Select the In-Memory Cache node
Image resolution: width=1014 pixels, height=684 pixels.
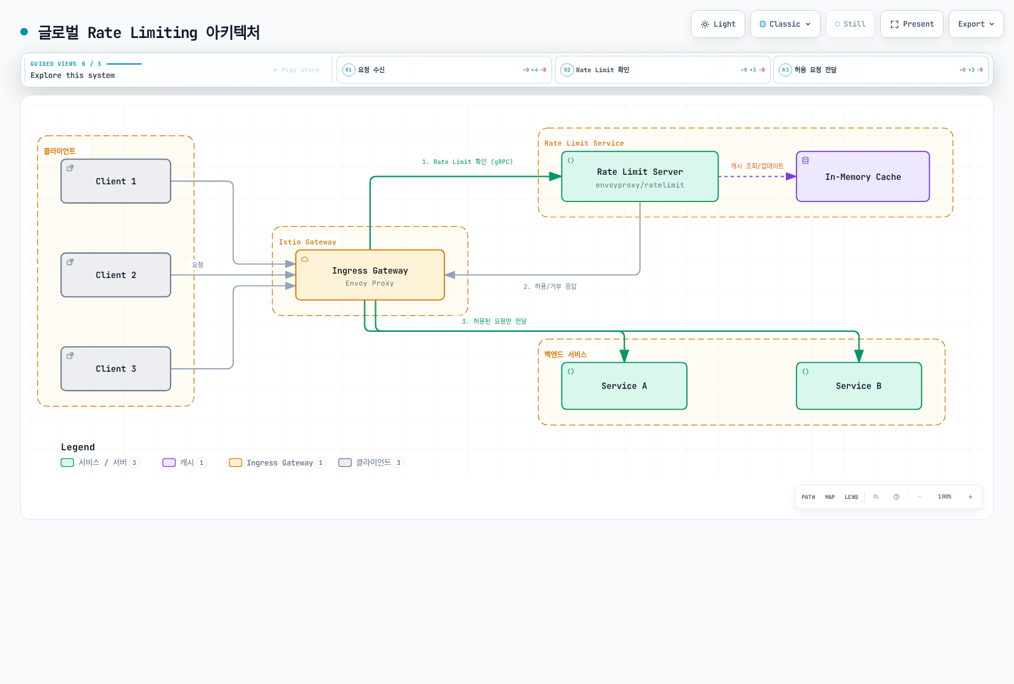click(863, 177)
